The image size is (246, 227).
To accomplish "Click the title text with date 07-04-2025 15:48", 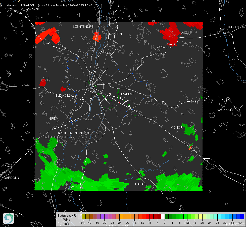I will pos(48,5).
